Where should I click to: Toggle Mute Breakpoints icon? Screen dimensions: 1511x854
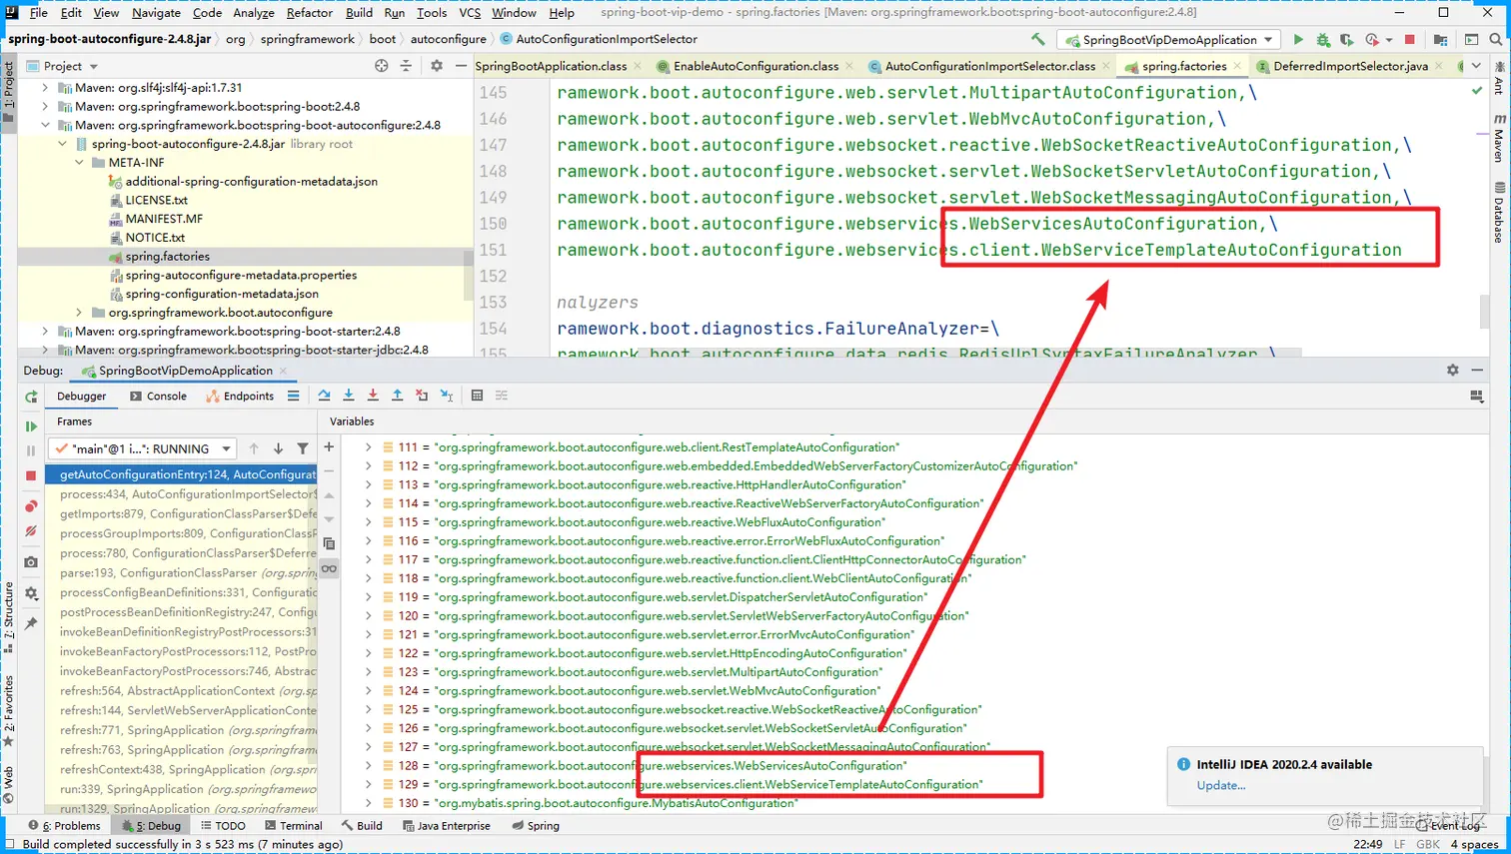[x=31, y=531]
